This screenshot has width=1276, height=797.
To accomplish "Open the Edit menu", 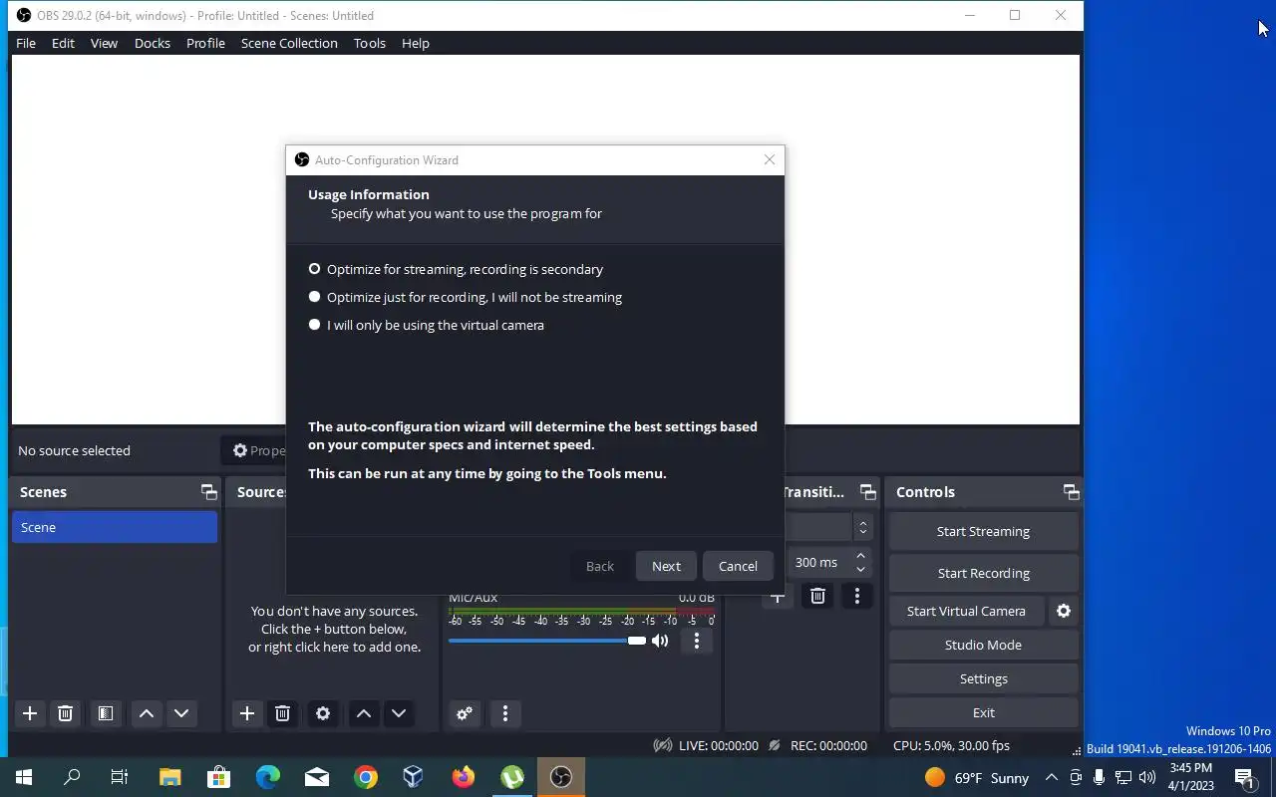I will [64, 43].
